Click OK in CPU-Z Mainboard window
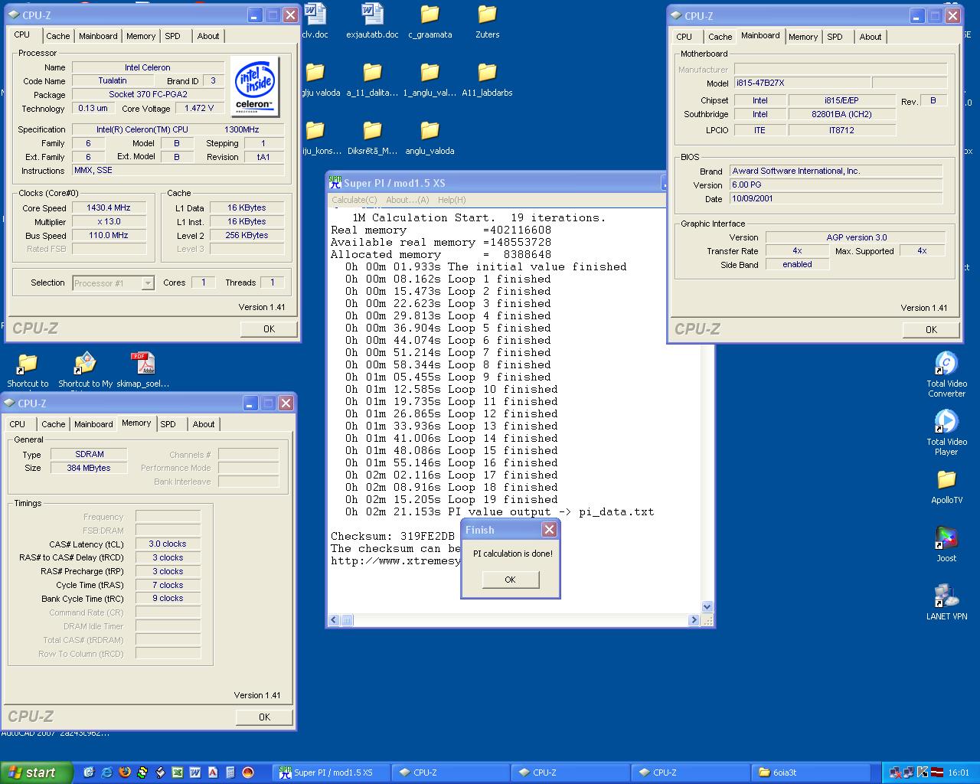 point(931,330)
